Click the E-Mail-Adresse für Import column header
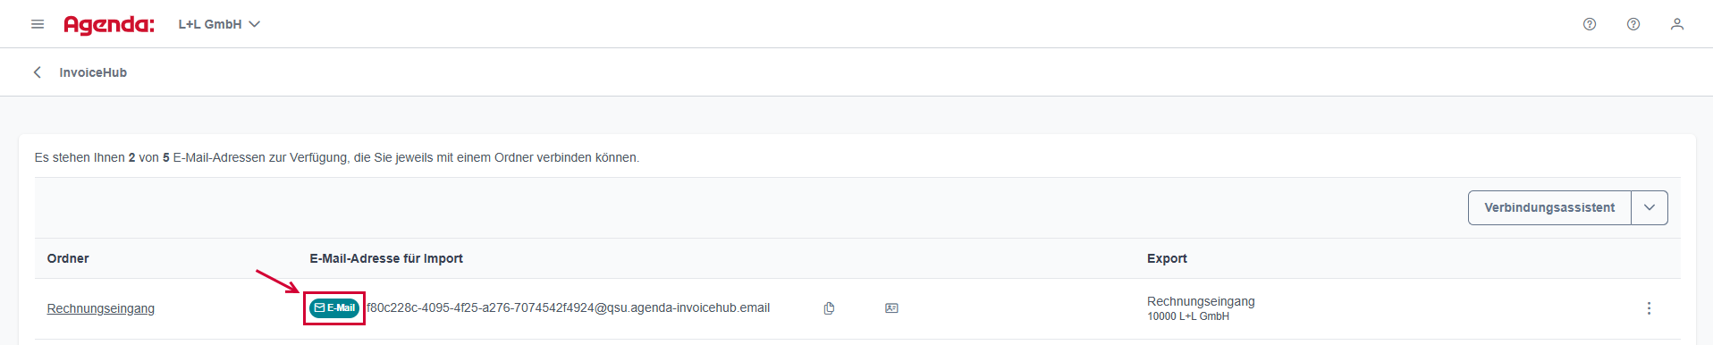Image resolution: width=1713 pixels, height=345 pixels. [x=386, y=258]
